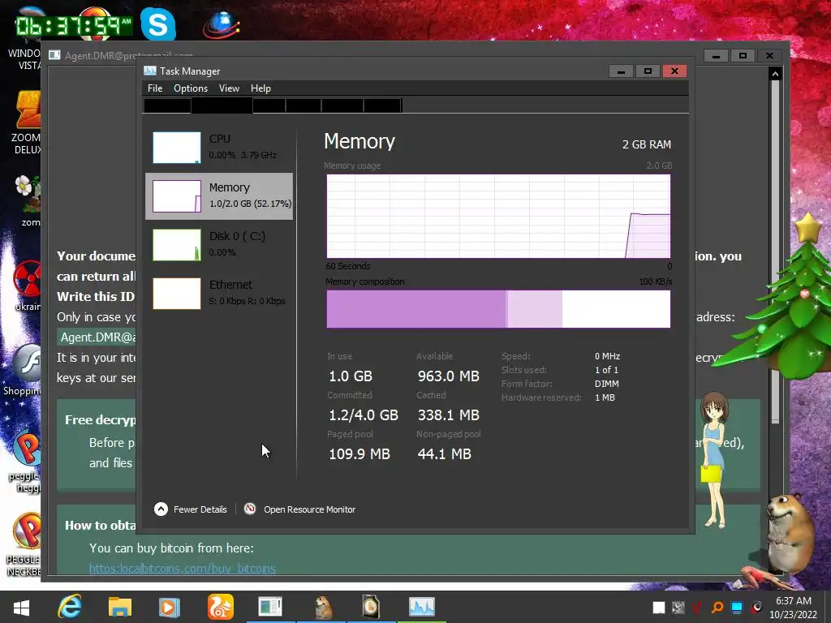This screenshot has width=831, height=623.
Task: Open the View menu in Task Manager
Action: 229,88
